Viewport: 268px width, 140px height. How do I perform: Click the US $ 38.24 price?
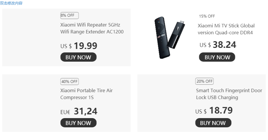[218, 45]
